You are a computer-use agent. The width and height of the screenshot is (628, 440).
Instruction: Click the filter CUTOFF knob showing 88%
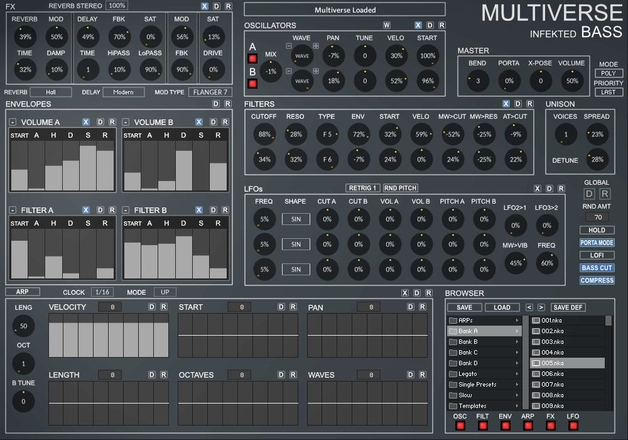(x=264, y=134)
